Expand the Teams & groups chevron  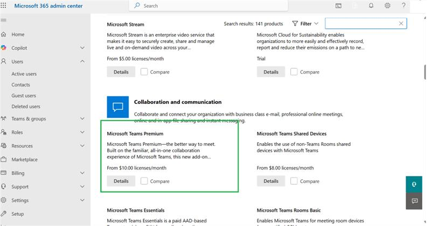(x=82, y=118)
